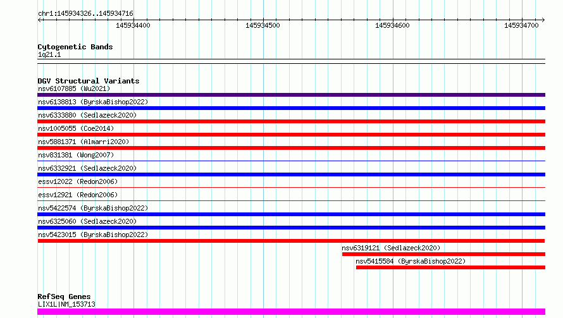Click the blue bar under nsv6332921

click(x=291, y=174)
